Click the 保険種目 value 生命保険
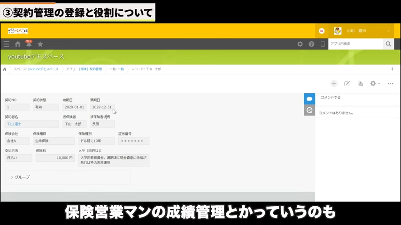This screenshot has height=225, width=401. pos(54,141)
